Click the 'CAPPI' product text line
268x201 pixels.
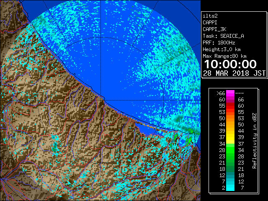point(210,23)
